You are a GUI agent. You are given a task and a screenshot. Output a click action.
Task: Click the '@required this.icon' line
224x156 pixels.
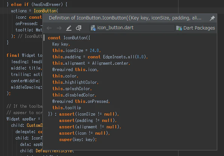tap(75, 70)
